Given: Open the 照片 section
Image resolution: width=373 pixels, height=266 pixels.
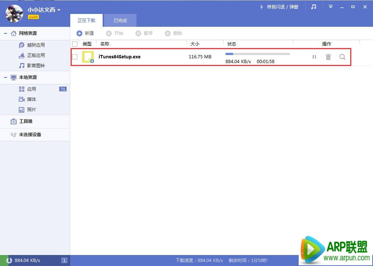Looking at the screenshot, I should 32,109.
